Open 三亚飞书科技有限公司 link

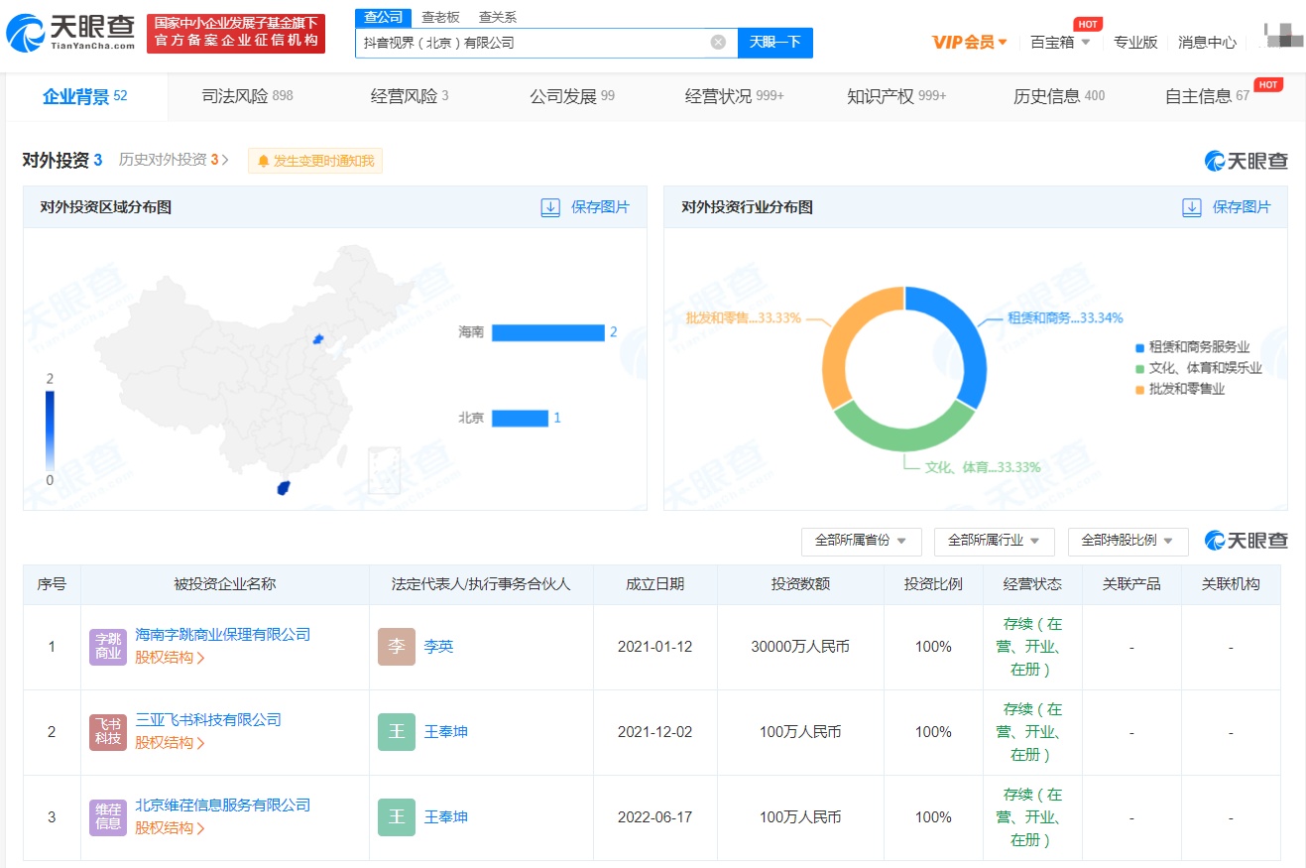point(208,719)
